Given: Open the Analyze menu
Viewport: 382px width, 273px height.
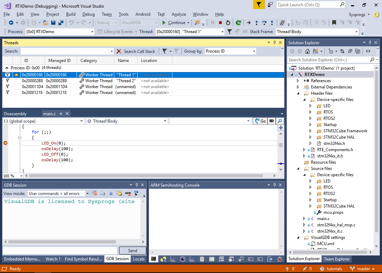Looking at the screenshot, I should click(x=179, y=14).
